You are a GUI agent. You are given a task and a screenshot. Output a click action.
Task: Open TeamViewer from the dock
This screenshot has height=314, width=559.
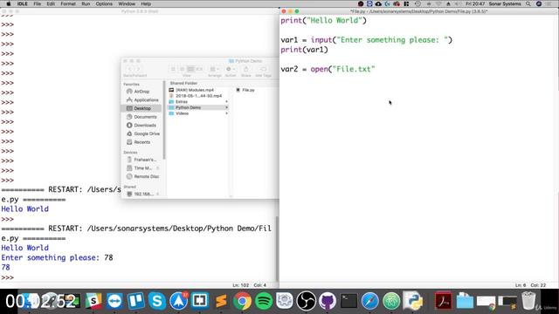coord(114,301)
